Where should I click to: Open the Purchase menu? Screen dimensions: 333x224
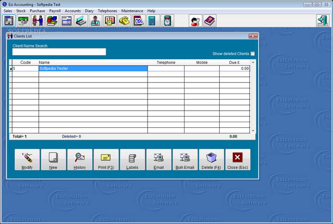[x=37, y=11]
